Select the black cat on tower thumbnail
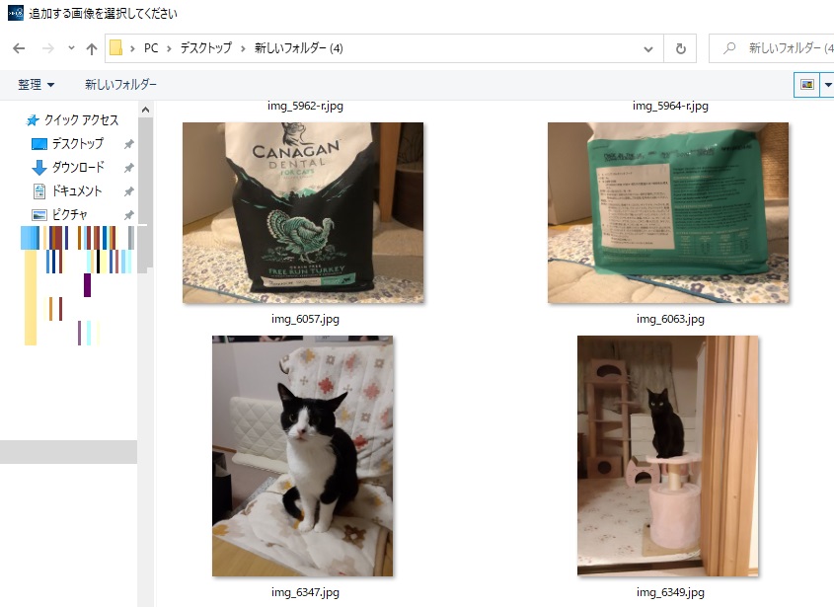This screenshot has height=607, width=834. click(x=668, y=456)
